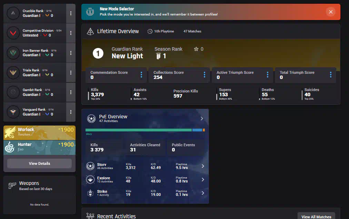Viewport: 349px width, 219px height.
Task: Open Vanguard Rank options menu
Action: [71, 112]
